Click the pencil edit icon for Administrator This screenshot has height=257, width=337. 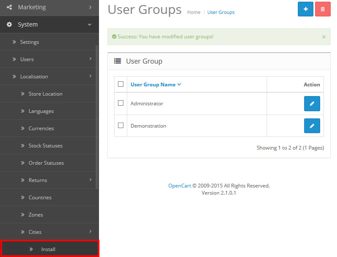pyautogui.click(x=312, y=104)
